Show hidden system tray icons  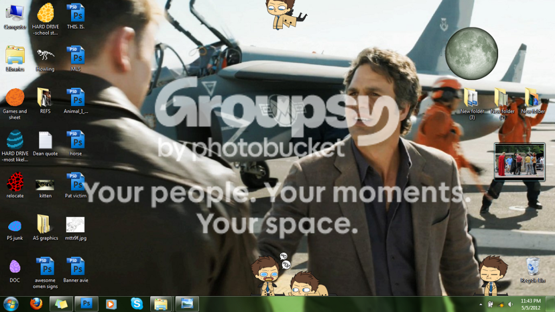(480, 304)
